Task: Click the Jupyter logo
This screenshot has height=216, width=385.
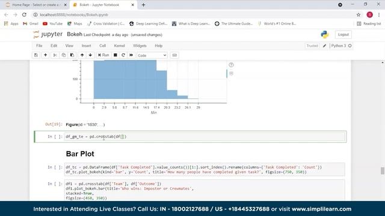Action: [x=48, y=35]
